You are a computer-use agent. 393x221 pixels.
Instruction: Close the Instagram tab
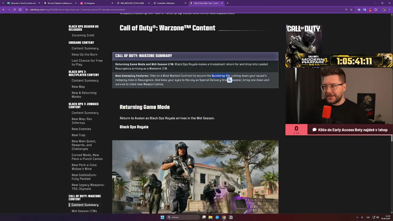point(112,3)
